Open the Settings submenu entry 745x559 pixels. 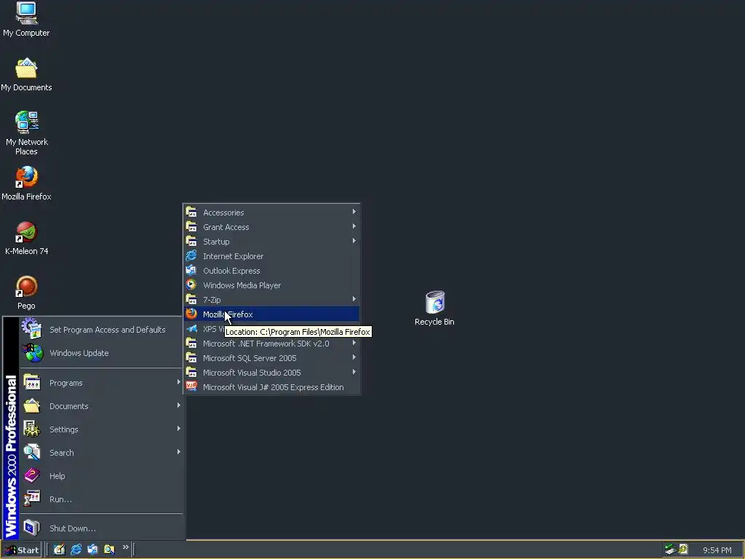pyautogui.click(x=100, y=429)
